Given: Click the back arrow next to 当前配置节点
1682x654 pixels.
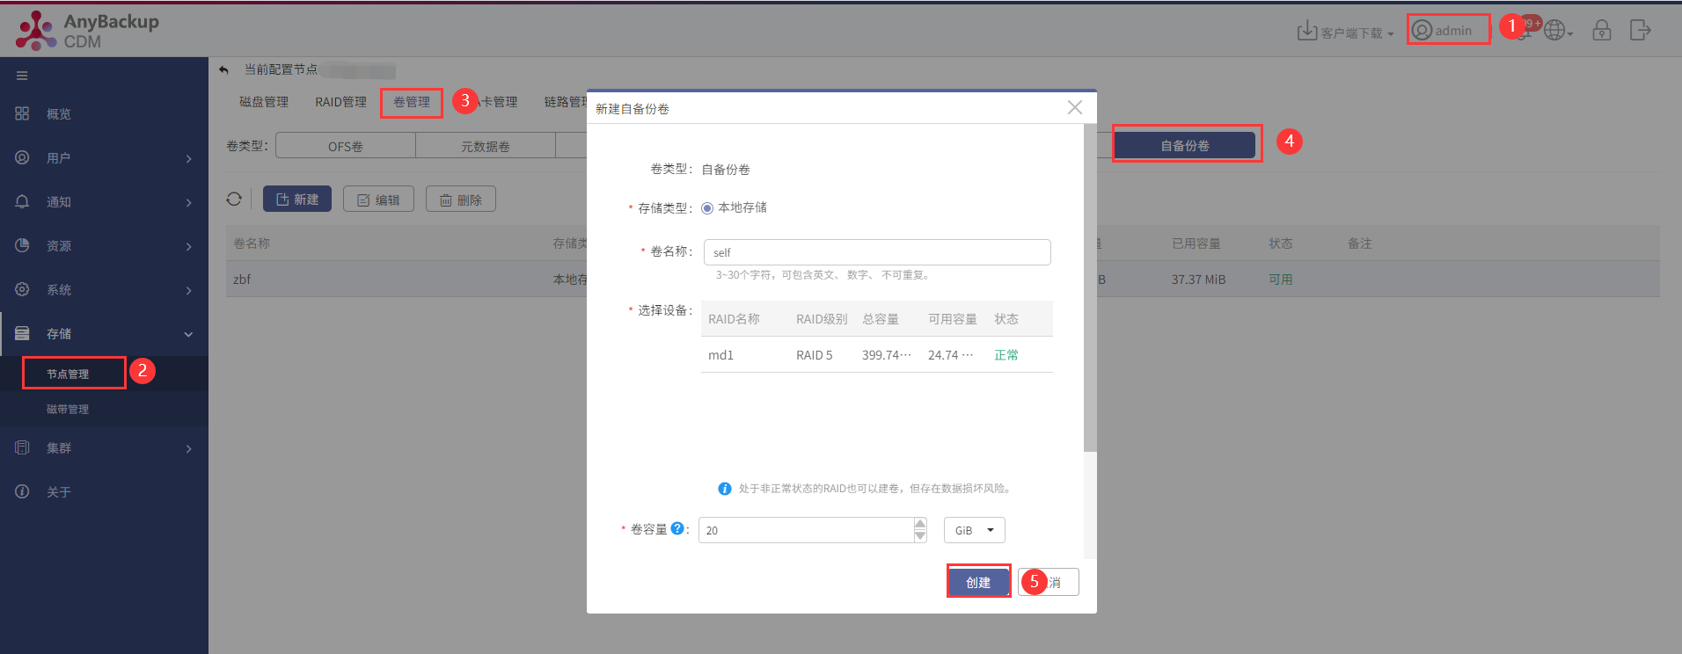Looking at the screenshot, I should (224, 70).
